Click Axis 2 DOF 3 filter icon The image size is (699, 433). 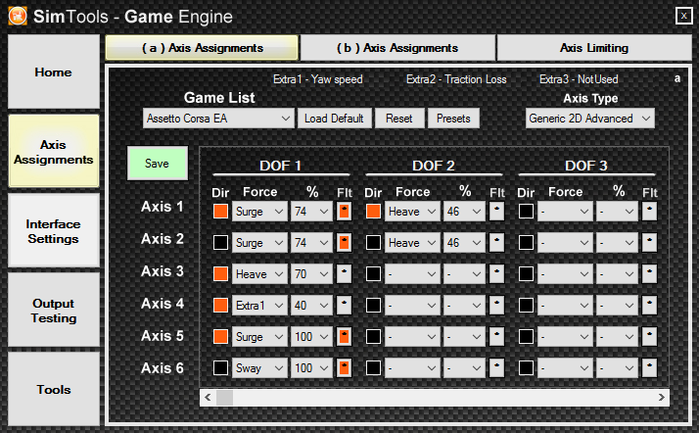[x=649, y=243]
